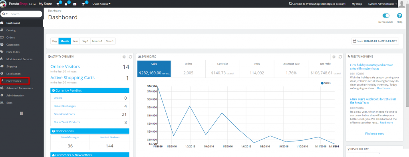Open the Quick Access dropdown
The image size is (409, 157).
point(101,4)
